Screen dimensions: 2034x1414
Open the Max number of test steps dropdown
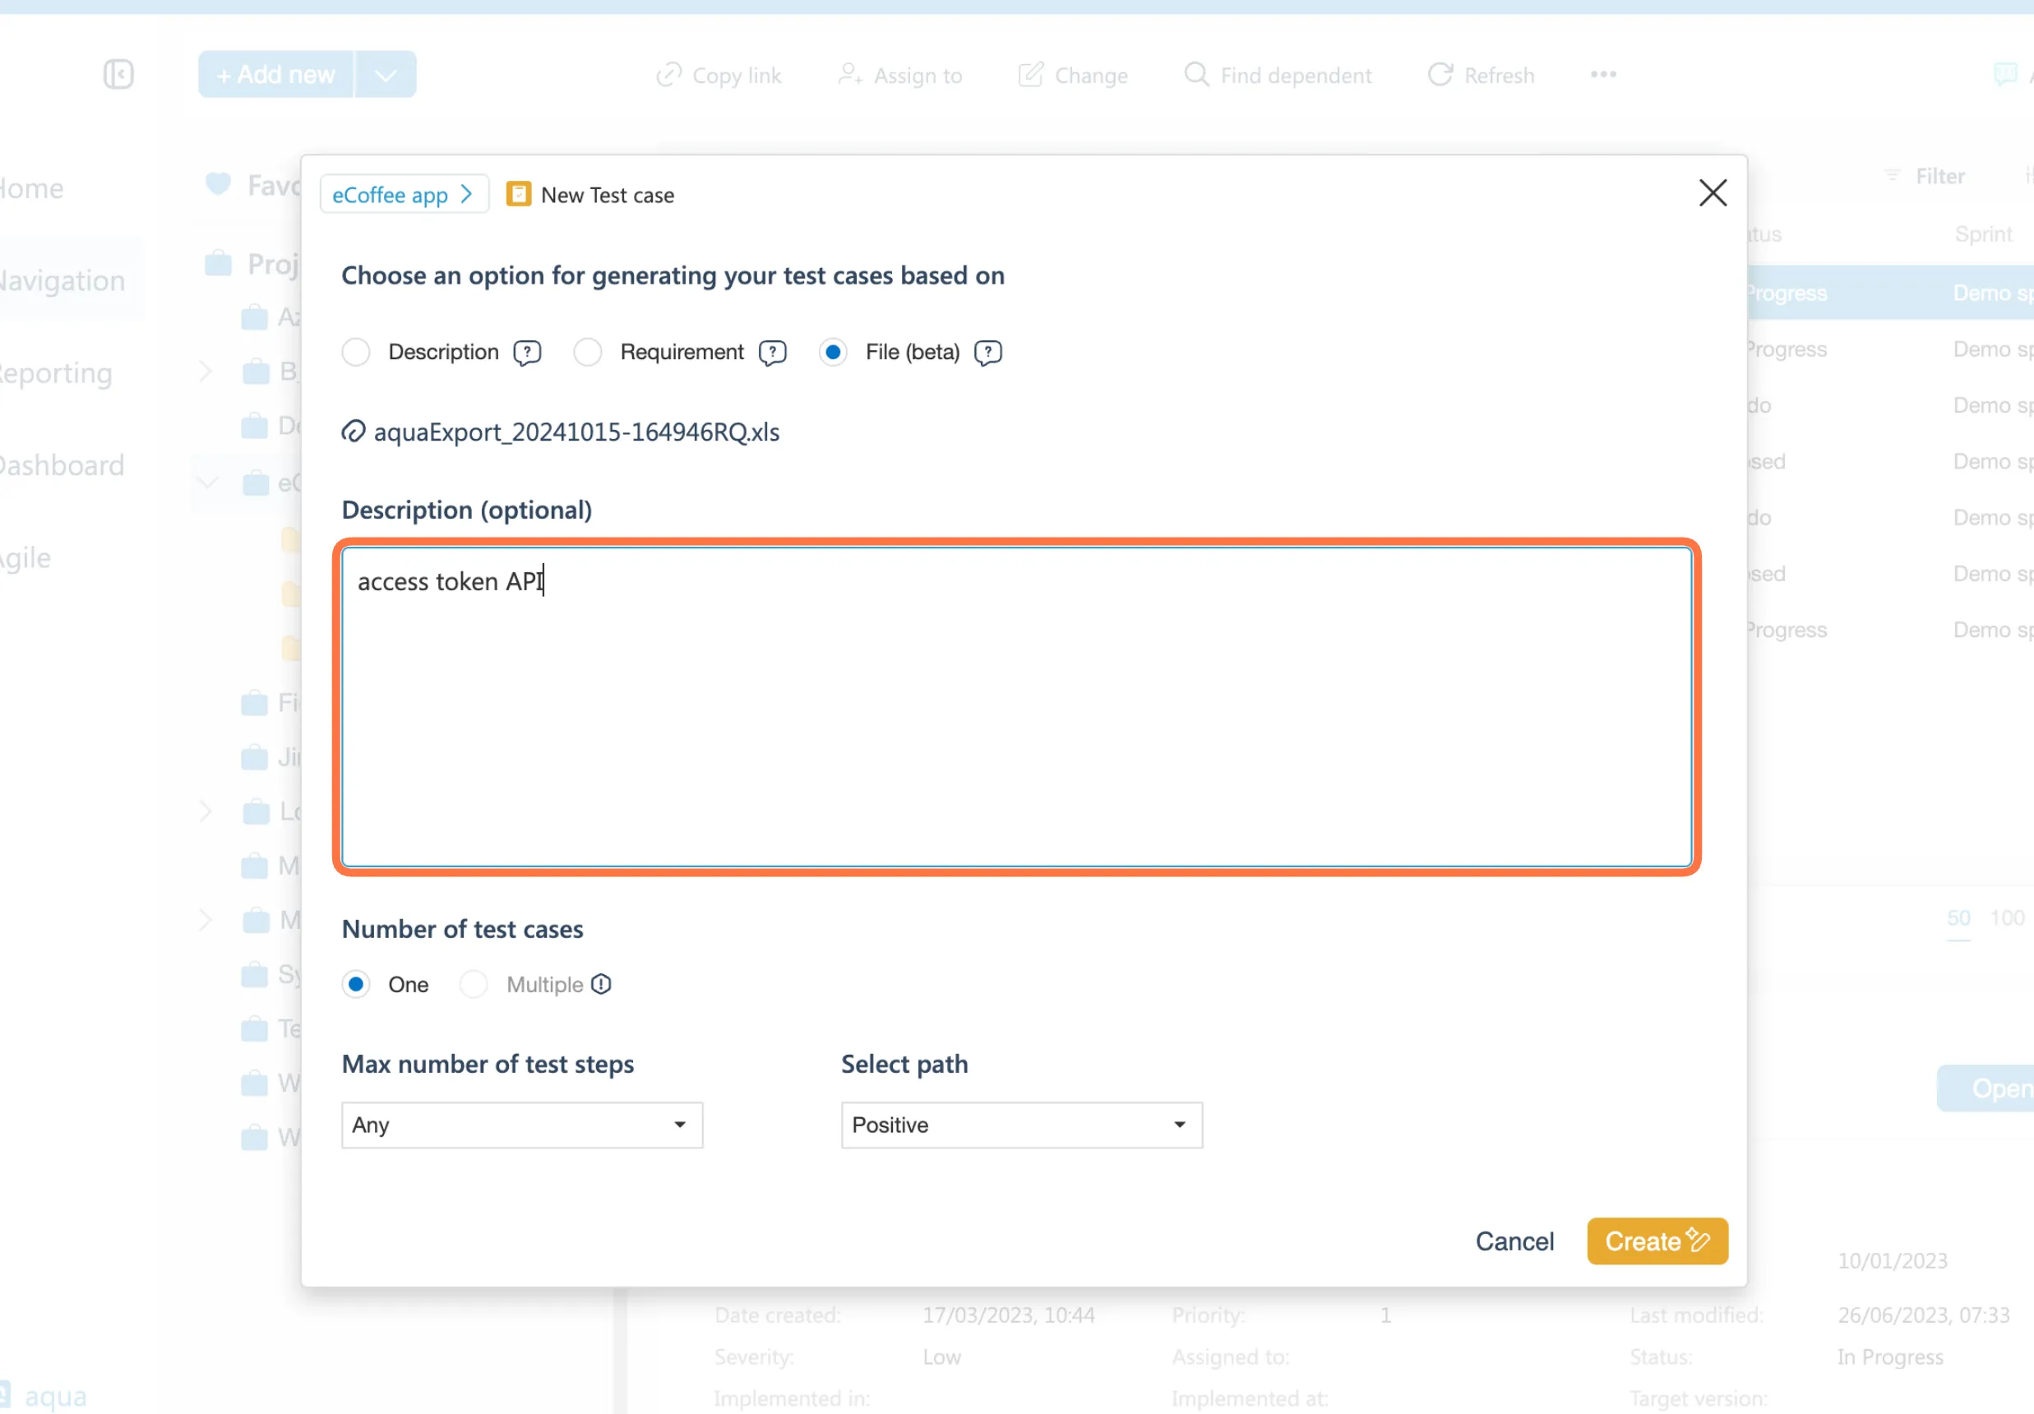pos(522,1125)
